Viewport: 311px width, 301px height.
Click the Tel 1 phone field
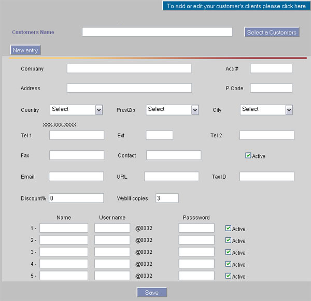77,135
